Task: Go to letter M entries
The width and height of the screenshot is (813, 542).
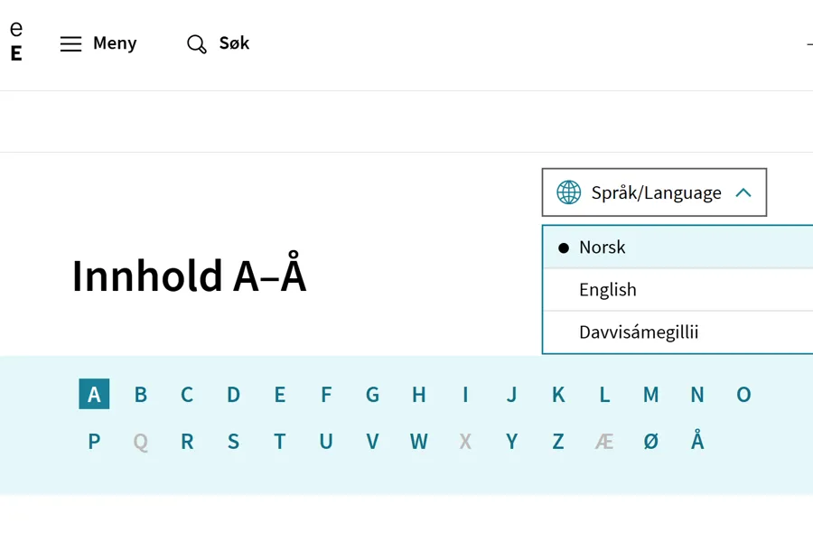Action: tap(651, 395)
